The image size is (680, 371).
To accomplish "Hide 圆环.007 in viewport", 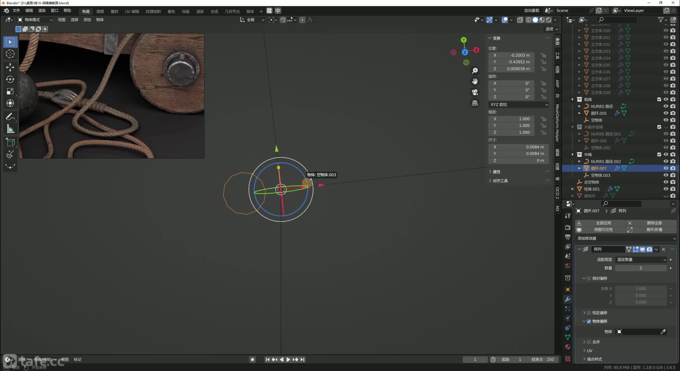I will tap(666, 168).
